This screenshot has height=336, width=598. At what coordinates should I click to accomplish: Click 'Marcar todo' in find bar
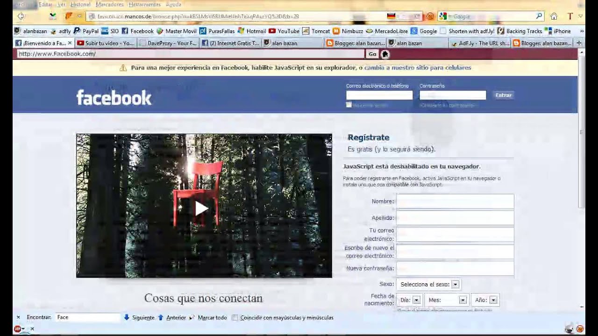212,317
